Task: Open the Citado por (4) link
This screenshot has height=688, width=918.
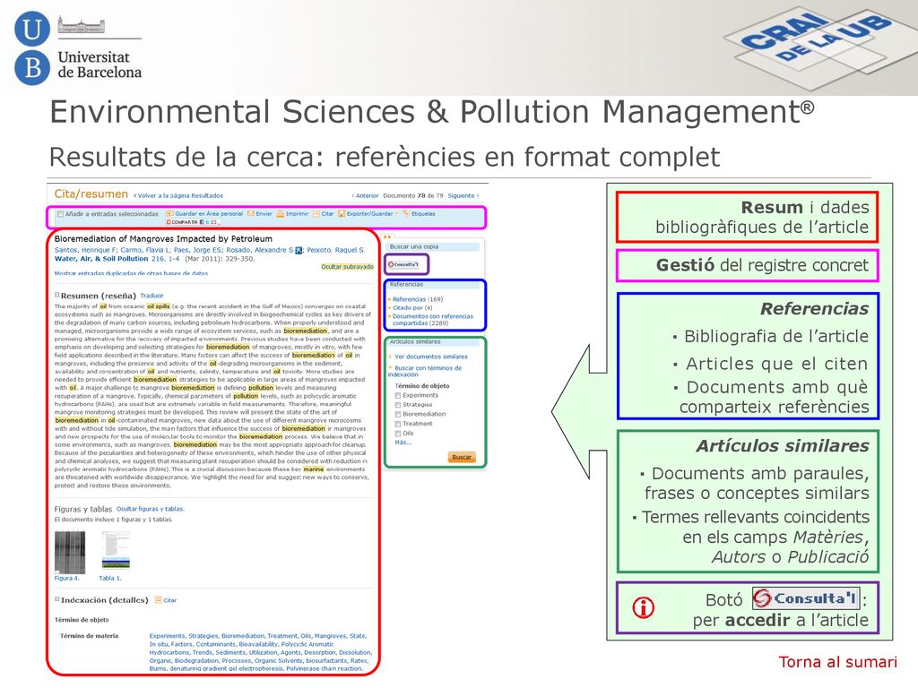Action: [412, 308]
